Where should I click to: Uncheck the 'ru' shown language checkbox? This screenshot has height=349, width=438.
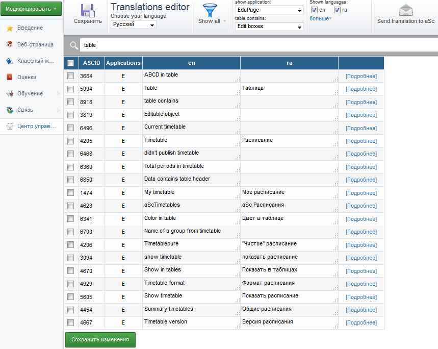click(337, 10)
